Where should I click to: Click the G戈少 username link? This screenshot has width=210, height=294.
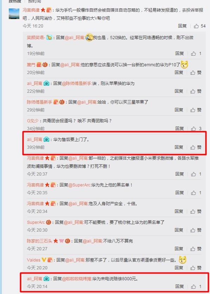[x=33, y=121]
